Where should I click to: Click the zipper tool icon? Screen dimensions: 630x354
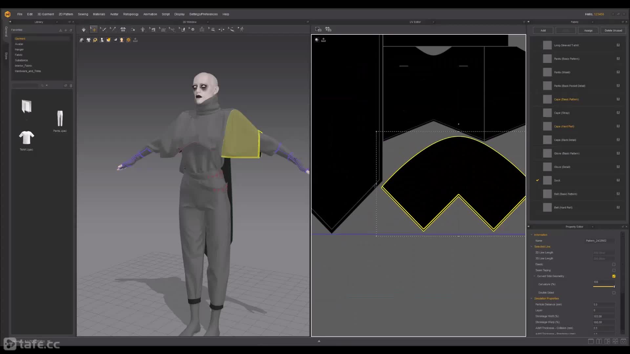202,29
